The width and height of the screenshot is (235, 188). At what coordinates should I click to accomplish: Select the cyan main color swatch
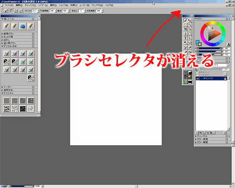[x=197, y=42]
